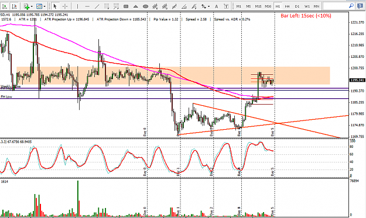Open the chat speech-bubble icon

coord(360,6)
